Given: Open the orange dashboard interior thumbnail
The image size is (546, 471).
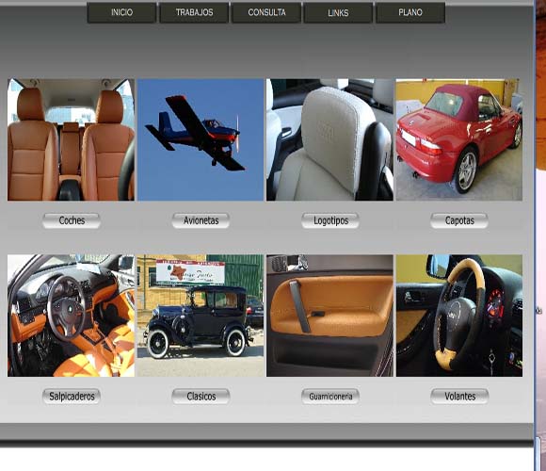Looking at the screenshot, I should coord(71,316).
